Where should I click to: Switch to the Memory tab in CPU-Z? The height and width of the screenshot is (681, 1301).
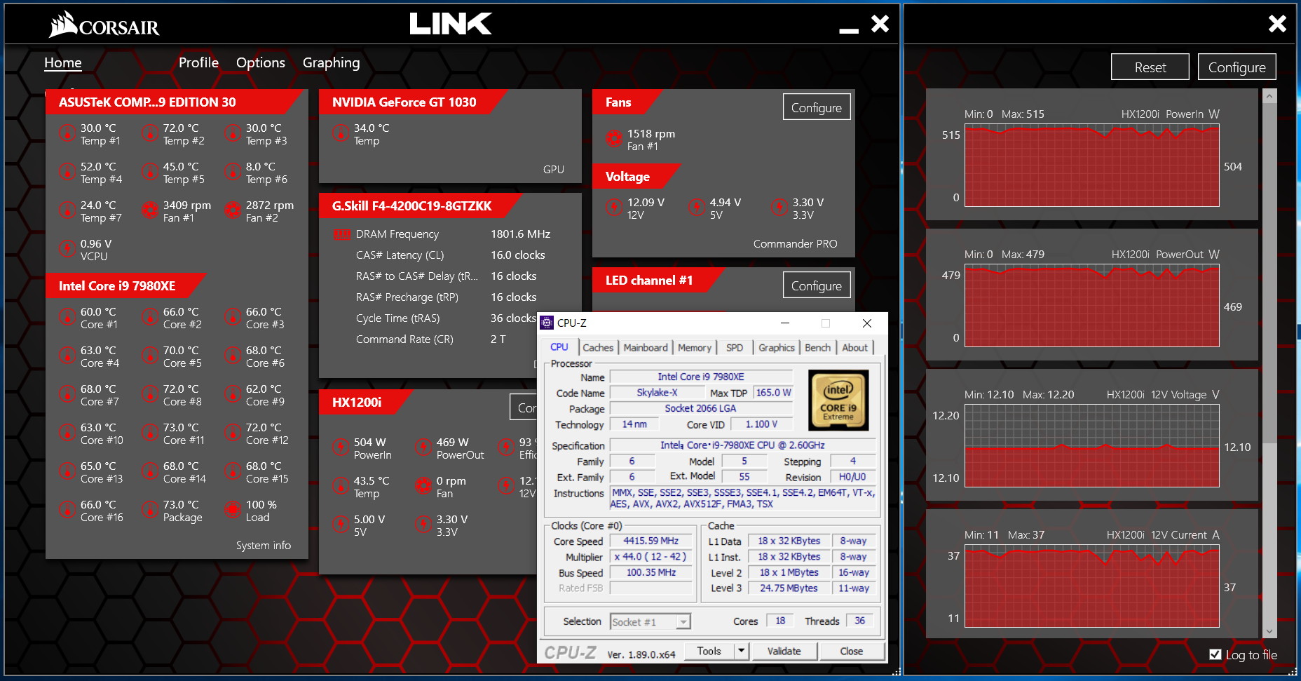[x=694, y=348]
